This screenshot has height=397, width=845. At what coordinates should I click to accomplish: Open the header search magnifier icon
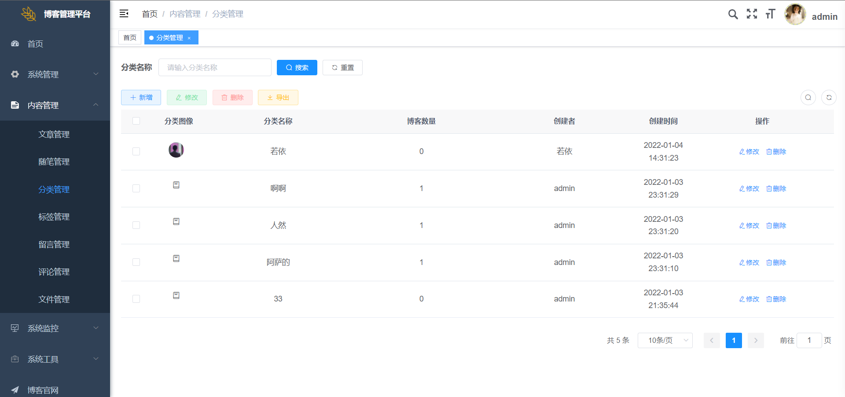click(733, 14)
